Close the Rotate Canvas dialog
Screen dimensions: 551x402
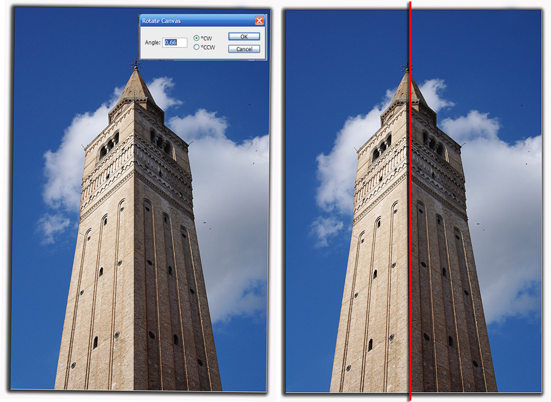(260, 20)
